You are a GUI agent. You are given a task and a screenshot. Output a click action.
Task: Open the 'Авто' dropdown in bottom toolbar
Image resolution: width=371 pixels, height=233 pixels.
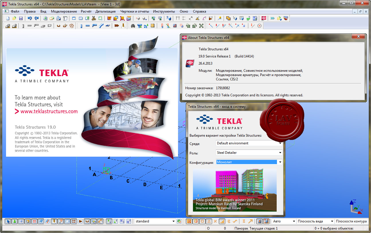tap(284, 221)
